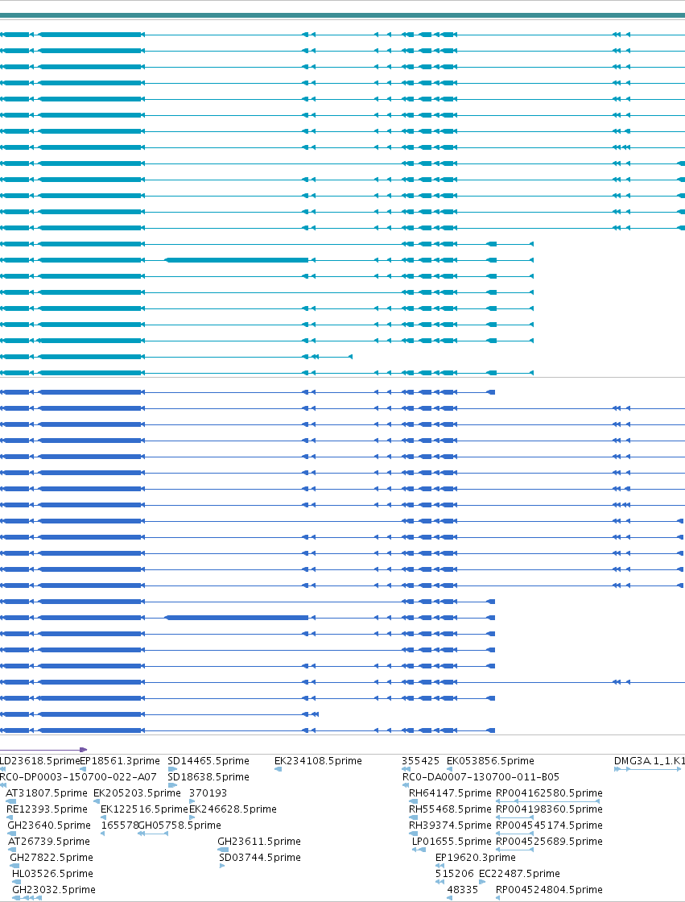Click RC0-DA0007-130700-011-B05 label
Viewport: 685px width, 902px height.
click(481, 776)
